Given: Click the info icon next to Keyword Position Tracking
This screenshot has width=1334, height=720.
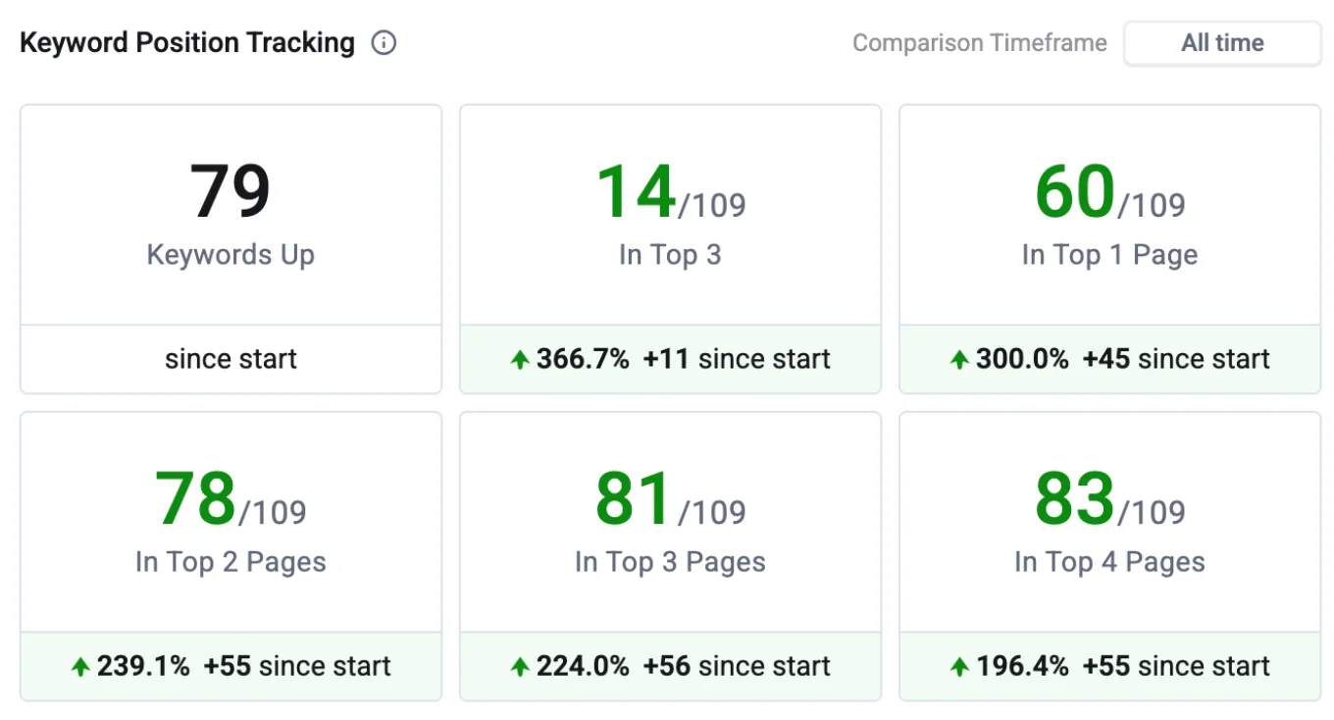Looking at the screenshot, I should [x=385, y=42].
